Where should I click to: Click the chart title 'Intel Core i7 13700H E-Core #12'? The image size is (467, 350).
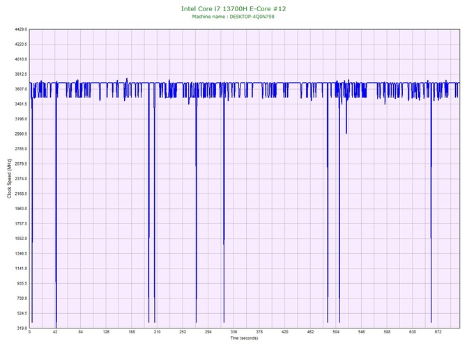233,8
